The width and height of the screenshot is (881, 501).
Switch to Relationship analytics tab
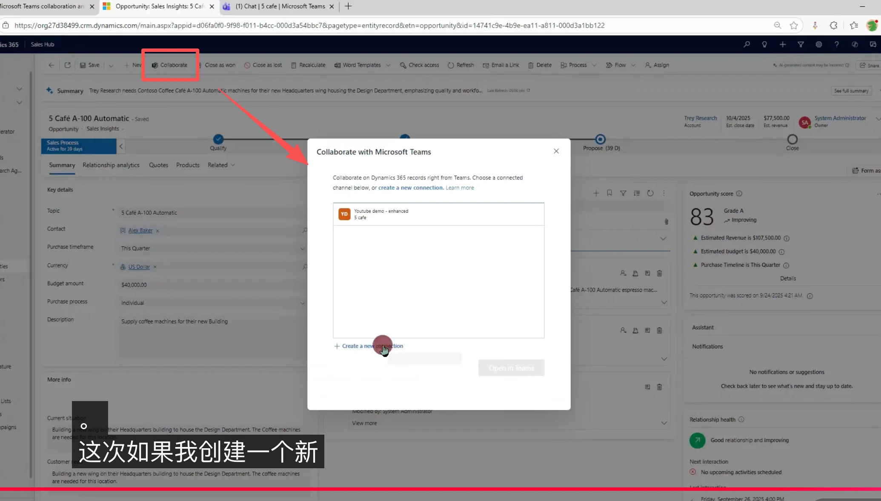[111, 165]
